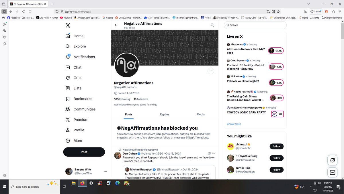344x194 pixels.
Task: Open the Firefox application hamburger menu
Action: point(340,11)
